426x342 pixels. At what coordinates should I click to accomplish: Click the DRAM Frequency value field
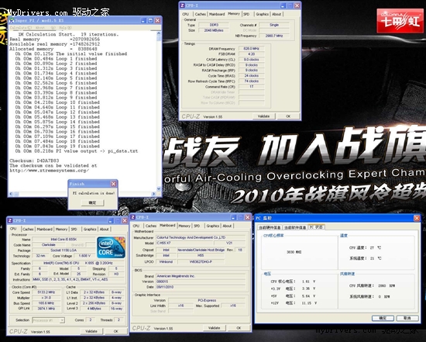[x=251, y=49]
